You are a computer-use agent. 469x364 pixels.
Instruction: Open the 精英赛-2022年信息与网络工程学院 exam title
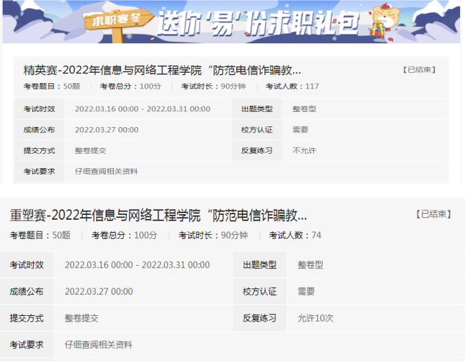[x=162, y=70]
